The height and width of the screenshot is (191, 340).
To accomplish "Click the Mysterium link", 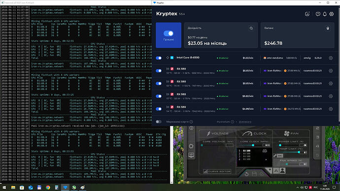I will pos(223,122).
